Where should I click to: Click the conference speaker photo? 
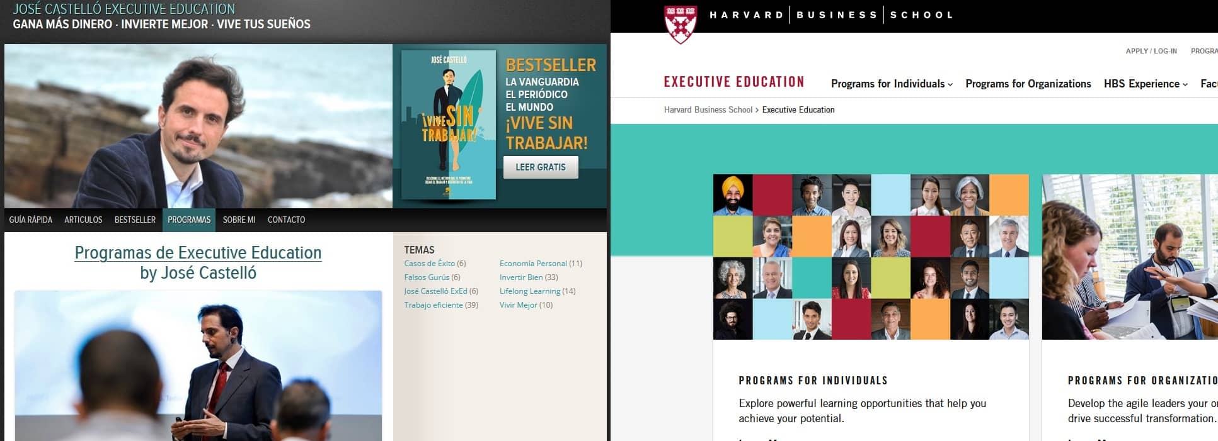point(198,366)
